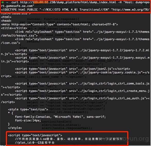
Task: Click the green arrow prompt icon
Action: point(3,2)
